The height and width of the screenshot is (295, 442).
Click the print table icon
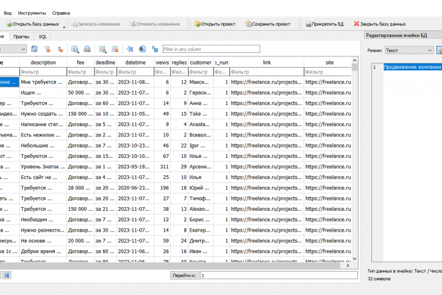point(87,49)
